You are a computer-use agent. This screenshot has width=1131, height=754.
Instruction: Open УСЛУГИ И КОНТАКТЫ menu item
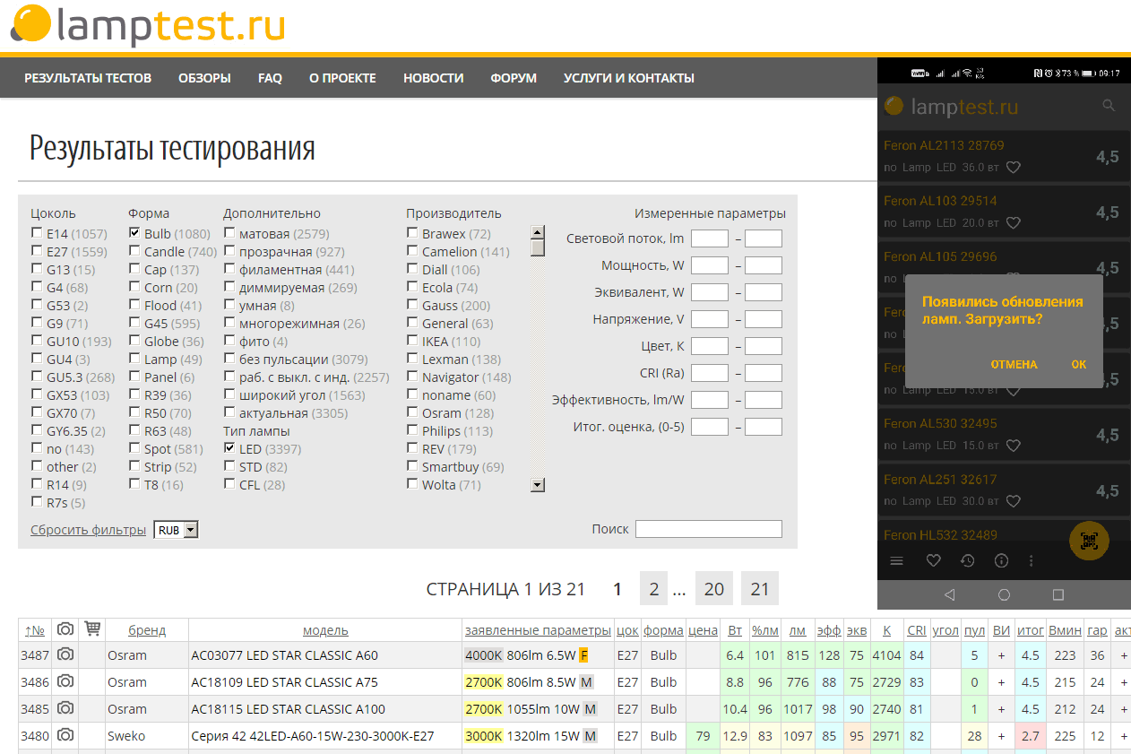pyautogui.click(x=629, y=78)
